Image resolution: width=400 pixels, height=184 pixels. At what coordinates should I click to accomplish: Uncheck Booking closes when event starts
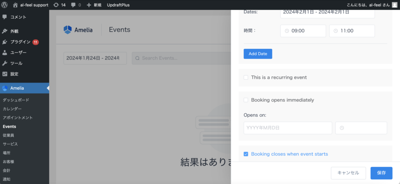click(246, 154)
